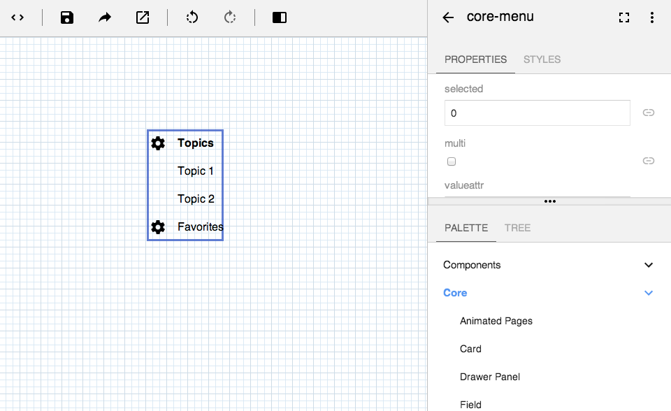Viewport: 671px width, 411px height.
Task: Save the project with the save icon
Action: (67, 17)
